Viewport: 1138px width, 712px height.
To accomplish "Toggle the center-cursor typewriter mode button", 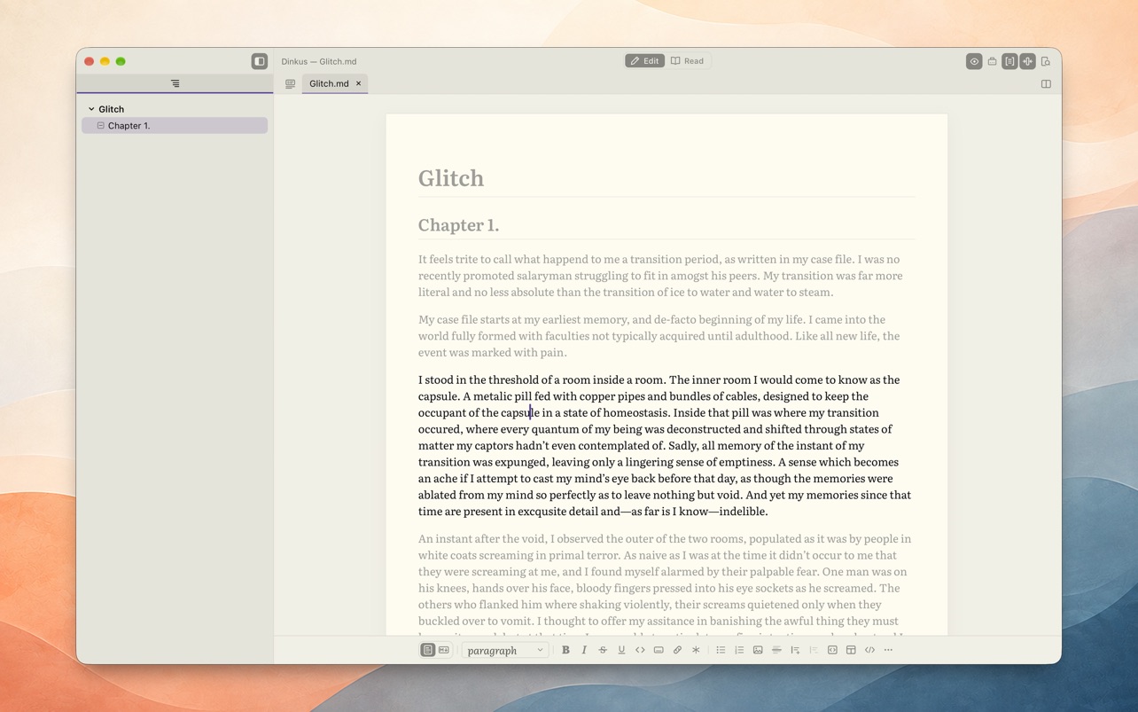I will point(1028,61).
